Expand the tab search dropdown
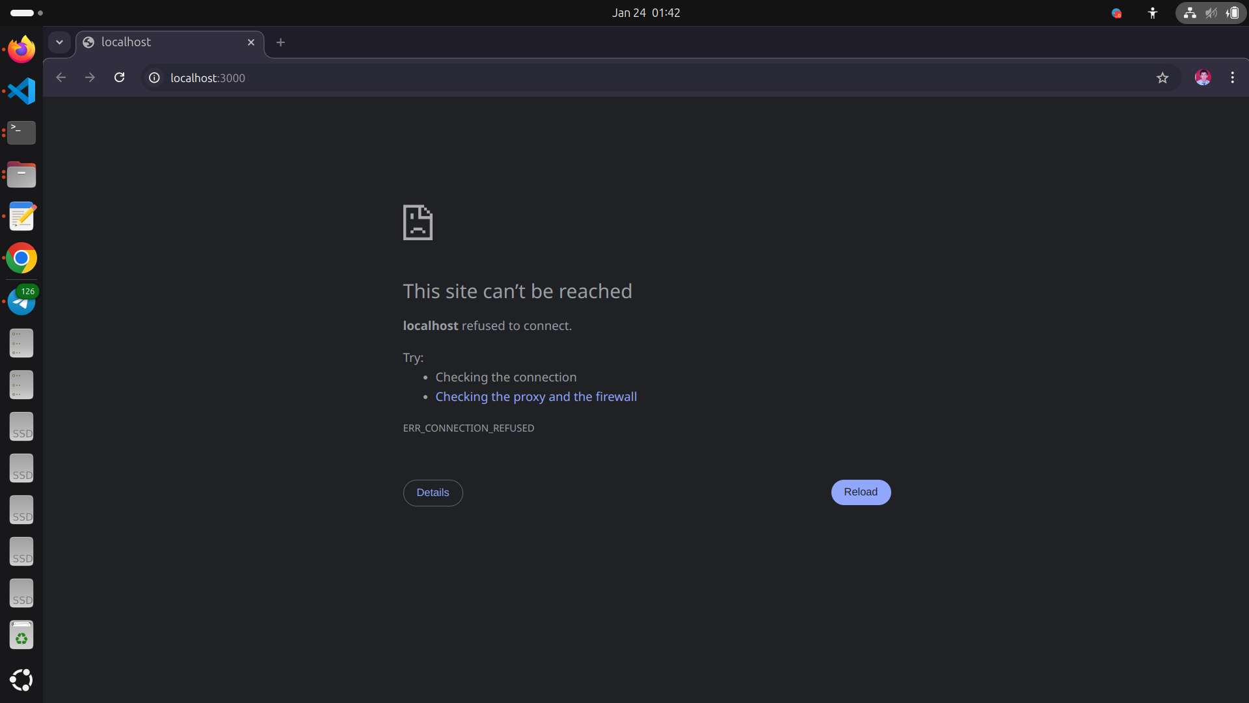Screen dimensions: 1249x703 pos(59,42)
